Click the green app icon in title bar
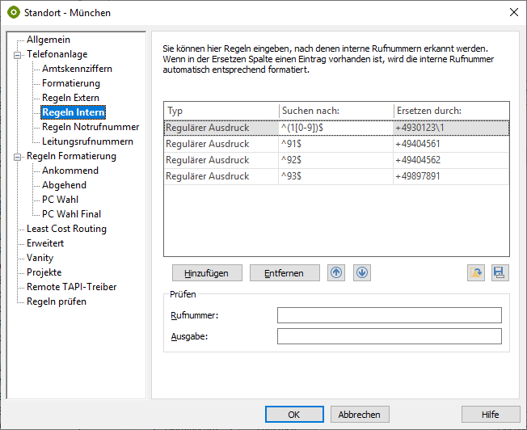This screenshot has height=430, width=527. (14, 12)
